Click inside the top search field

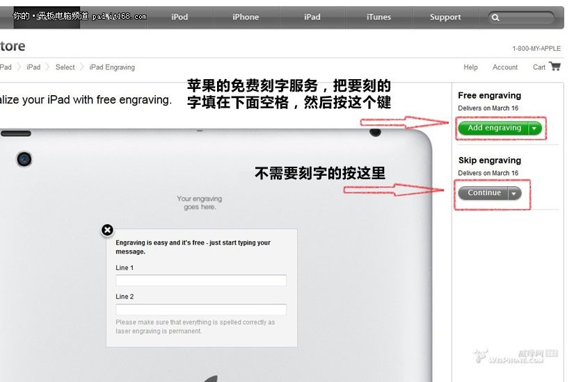coord(527,17)
